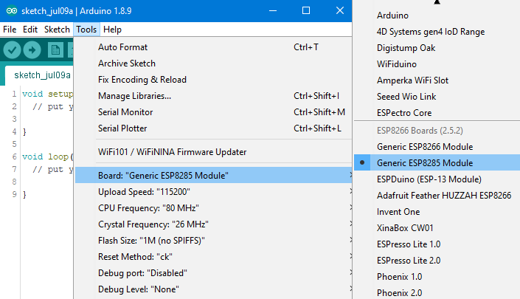Open the Edit menu
520x299 pixels.
(x=30, y=30)
